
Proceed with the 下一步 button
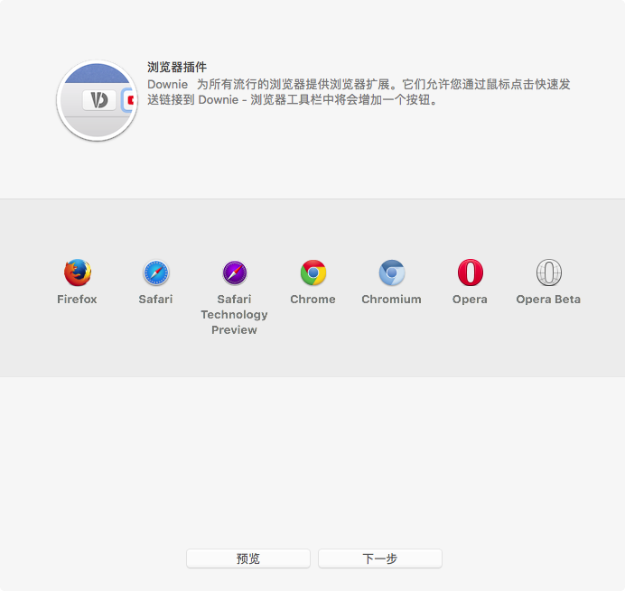tap(380, 559)
